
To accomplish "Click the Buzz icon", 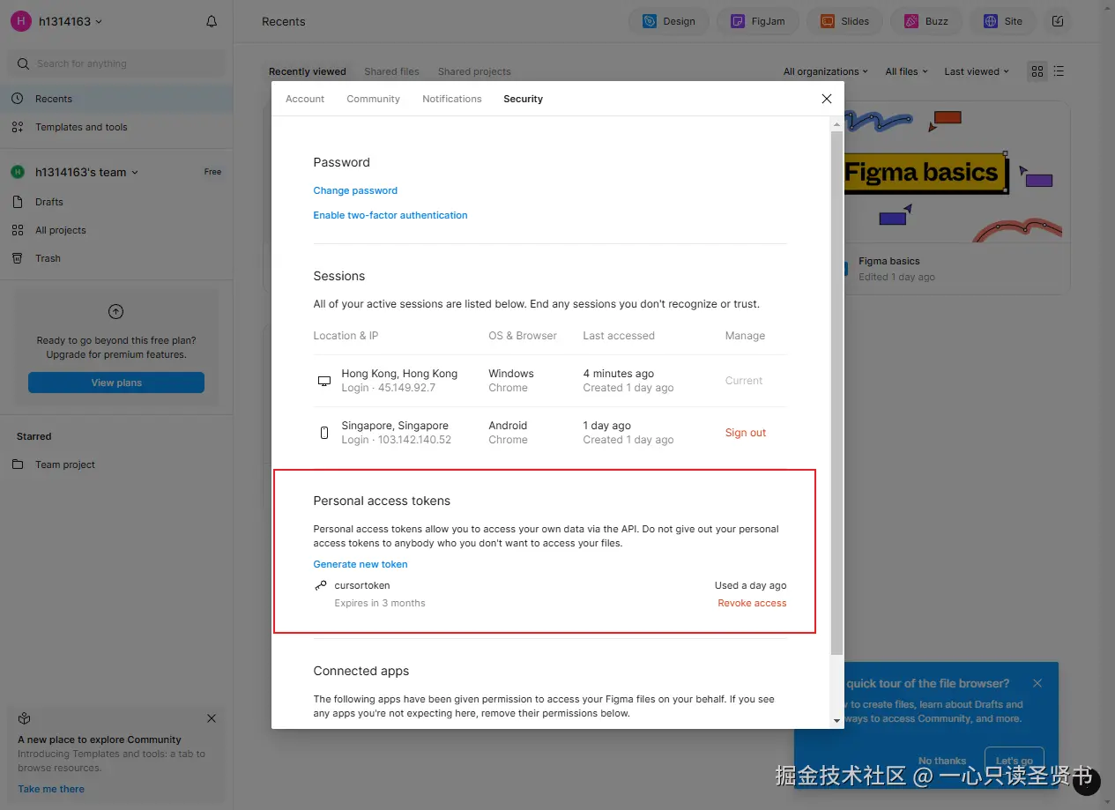I will (911, 21).
